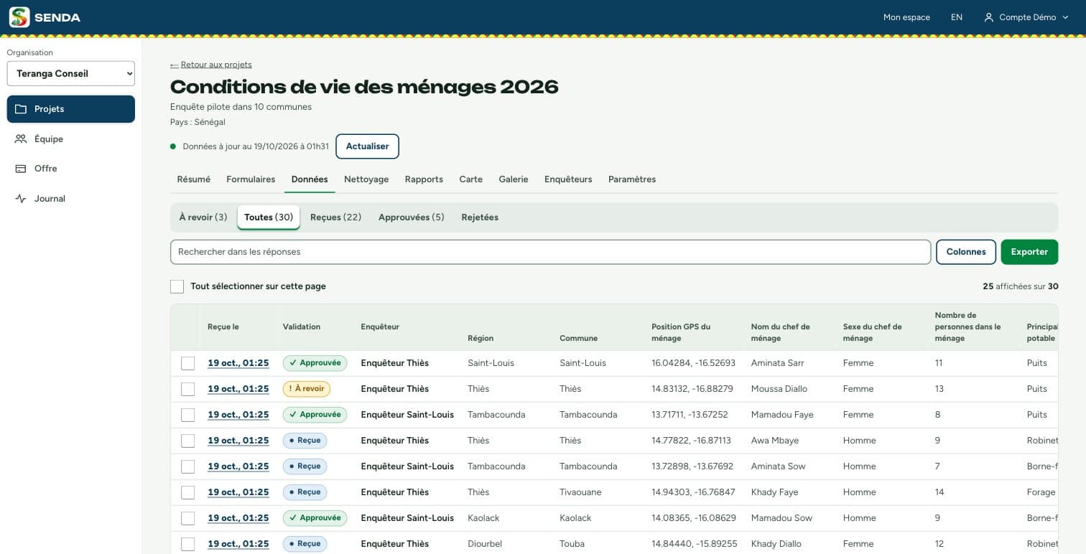Click the SENDA logo icon

pos(19,17)
